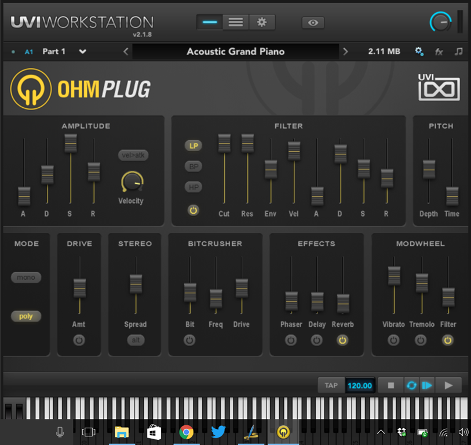Open the arpeggiator music note icon
This screenshot has height=445, width=471.
click(458, 52)
